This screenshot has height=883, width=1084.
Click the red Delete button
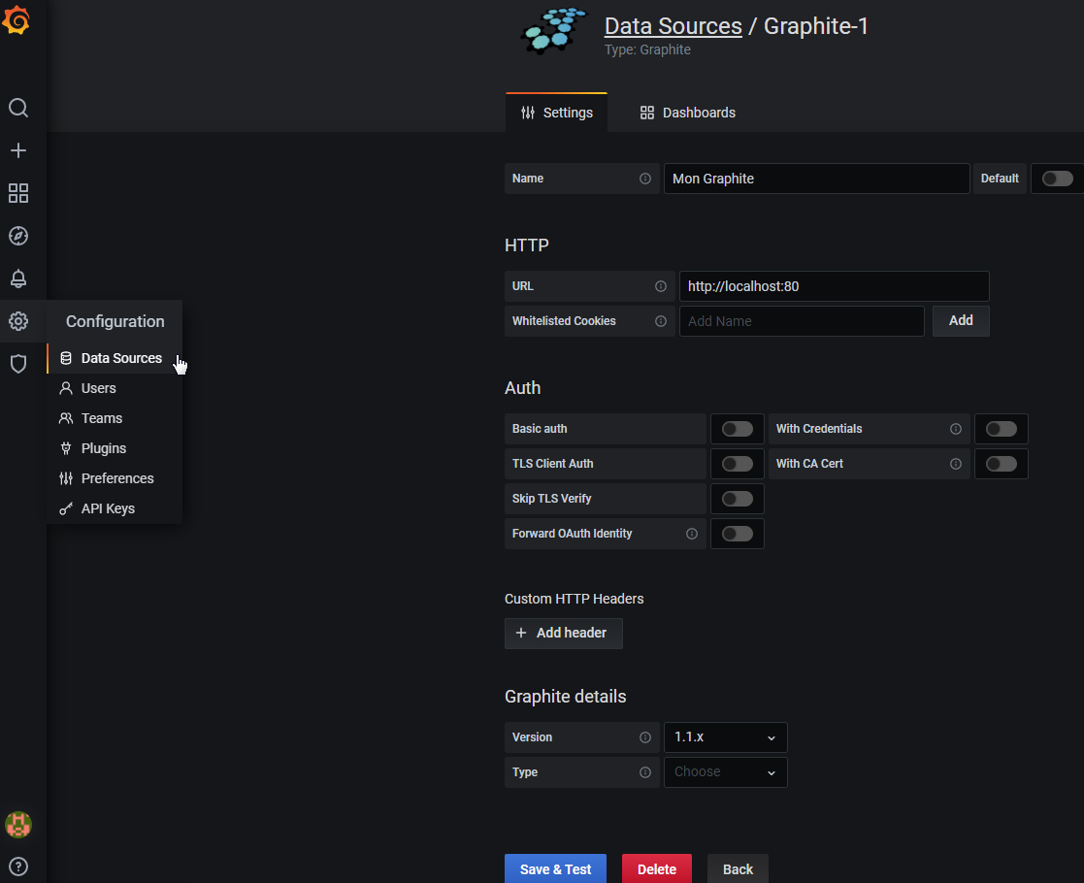tap(656, 869)
